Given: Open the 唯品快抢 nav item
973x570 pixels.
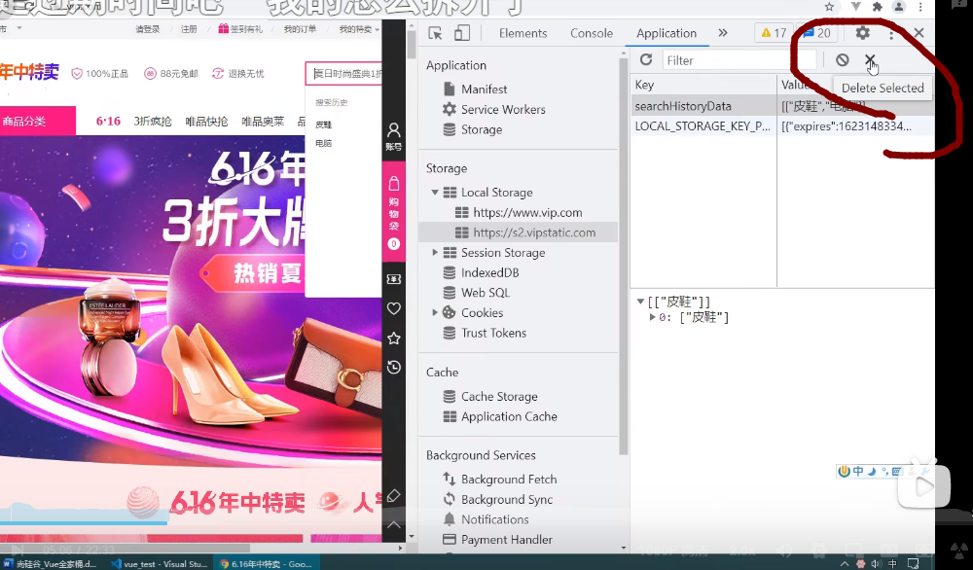Looking at the screenshot, I should (206, 121).
